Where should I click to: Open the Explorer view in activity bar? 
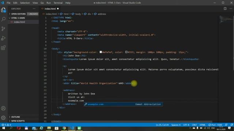(3, 10)
